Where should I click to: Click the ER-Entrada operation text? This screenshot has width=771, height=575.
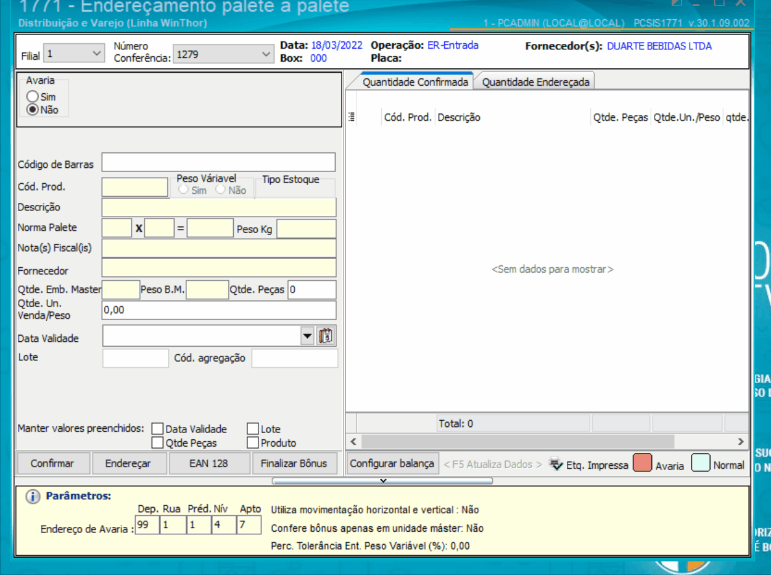coord(453,45)
